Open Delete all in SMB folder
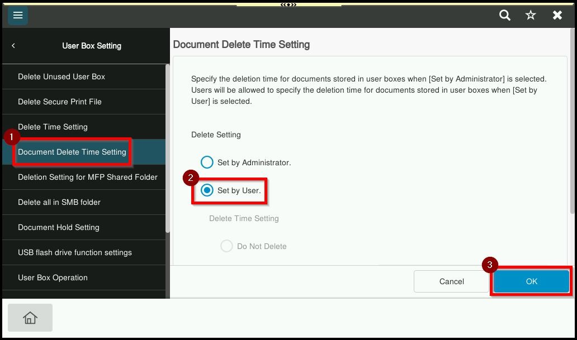 [x=59, y=202]
